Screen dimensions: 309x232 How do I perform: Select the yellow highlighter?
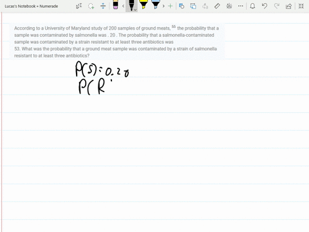[x=144, y=5]
